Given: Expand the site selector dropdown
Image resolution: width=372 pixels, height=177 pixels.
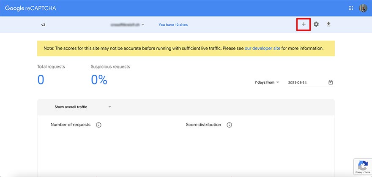Looking at the screenshot, I should click(143, 25).
